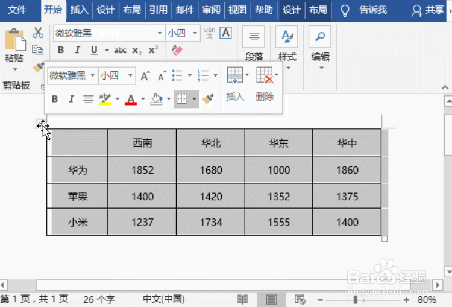Apply red font color
The image size is (452, 307).
pyautogui.click(x=131, y=100)
